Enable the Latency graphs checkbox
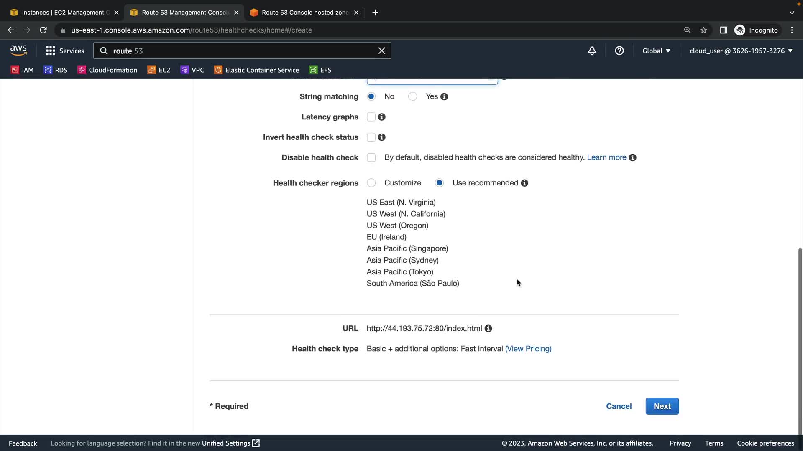Viewport: 803px width, 451px height. click(371, 117)
